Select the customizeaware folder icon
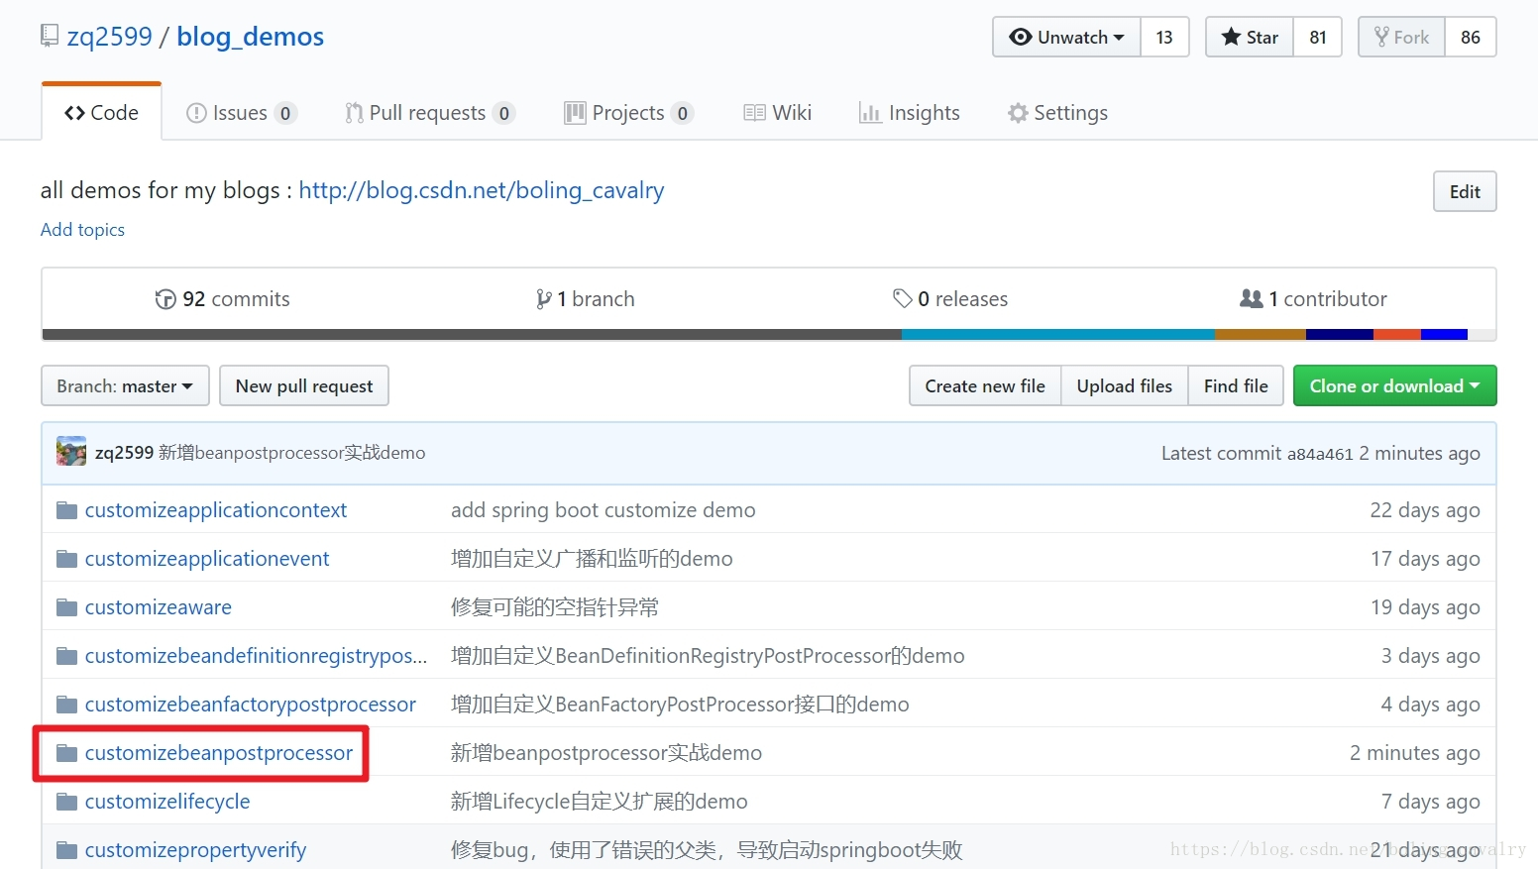 click(x=67, y=607)
